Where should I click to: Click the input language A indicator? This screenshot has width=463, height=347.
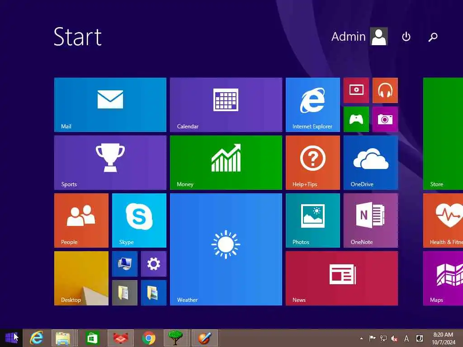pyautogui.click(x=406, y=339)
